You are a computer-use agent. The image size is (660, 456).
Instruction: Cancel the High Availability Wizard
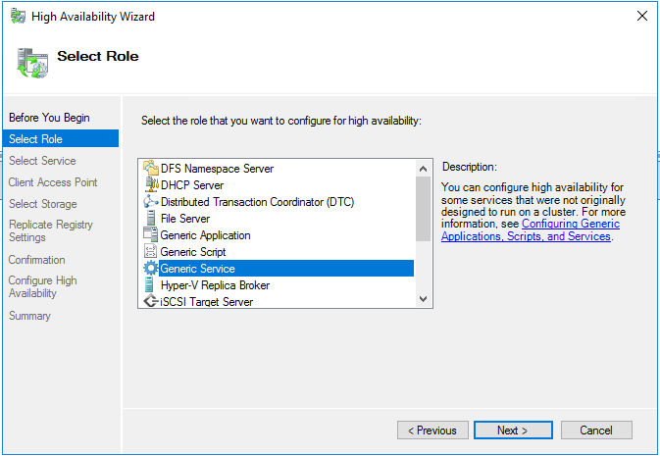(x=595, y=431)
